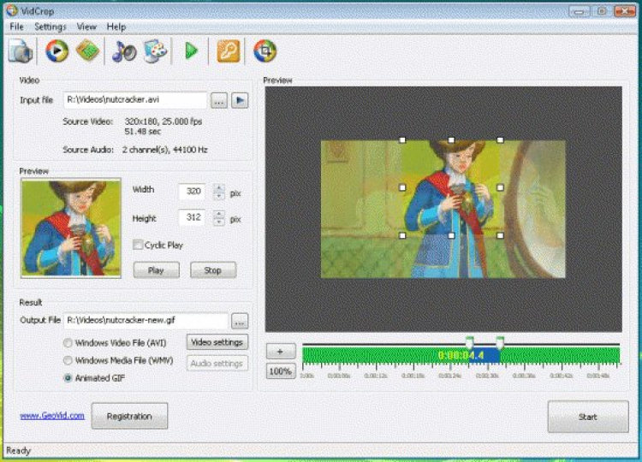Decrease the Width value with down arrow
Screen dimensions: 642x462
coord(219,196)
